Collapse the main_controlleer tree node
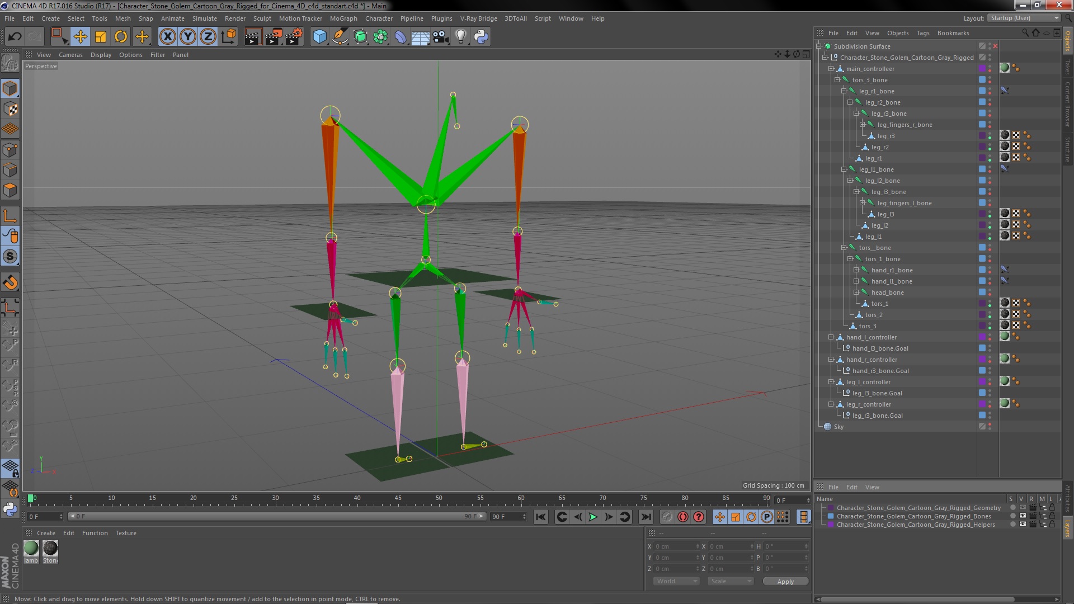The image size is (1074, 604). coord(831,69)
